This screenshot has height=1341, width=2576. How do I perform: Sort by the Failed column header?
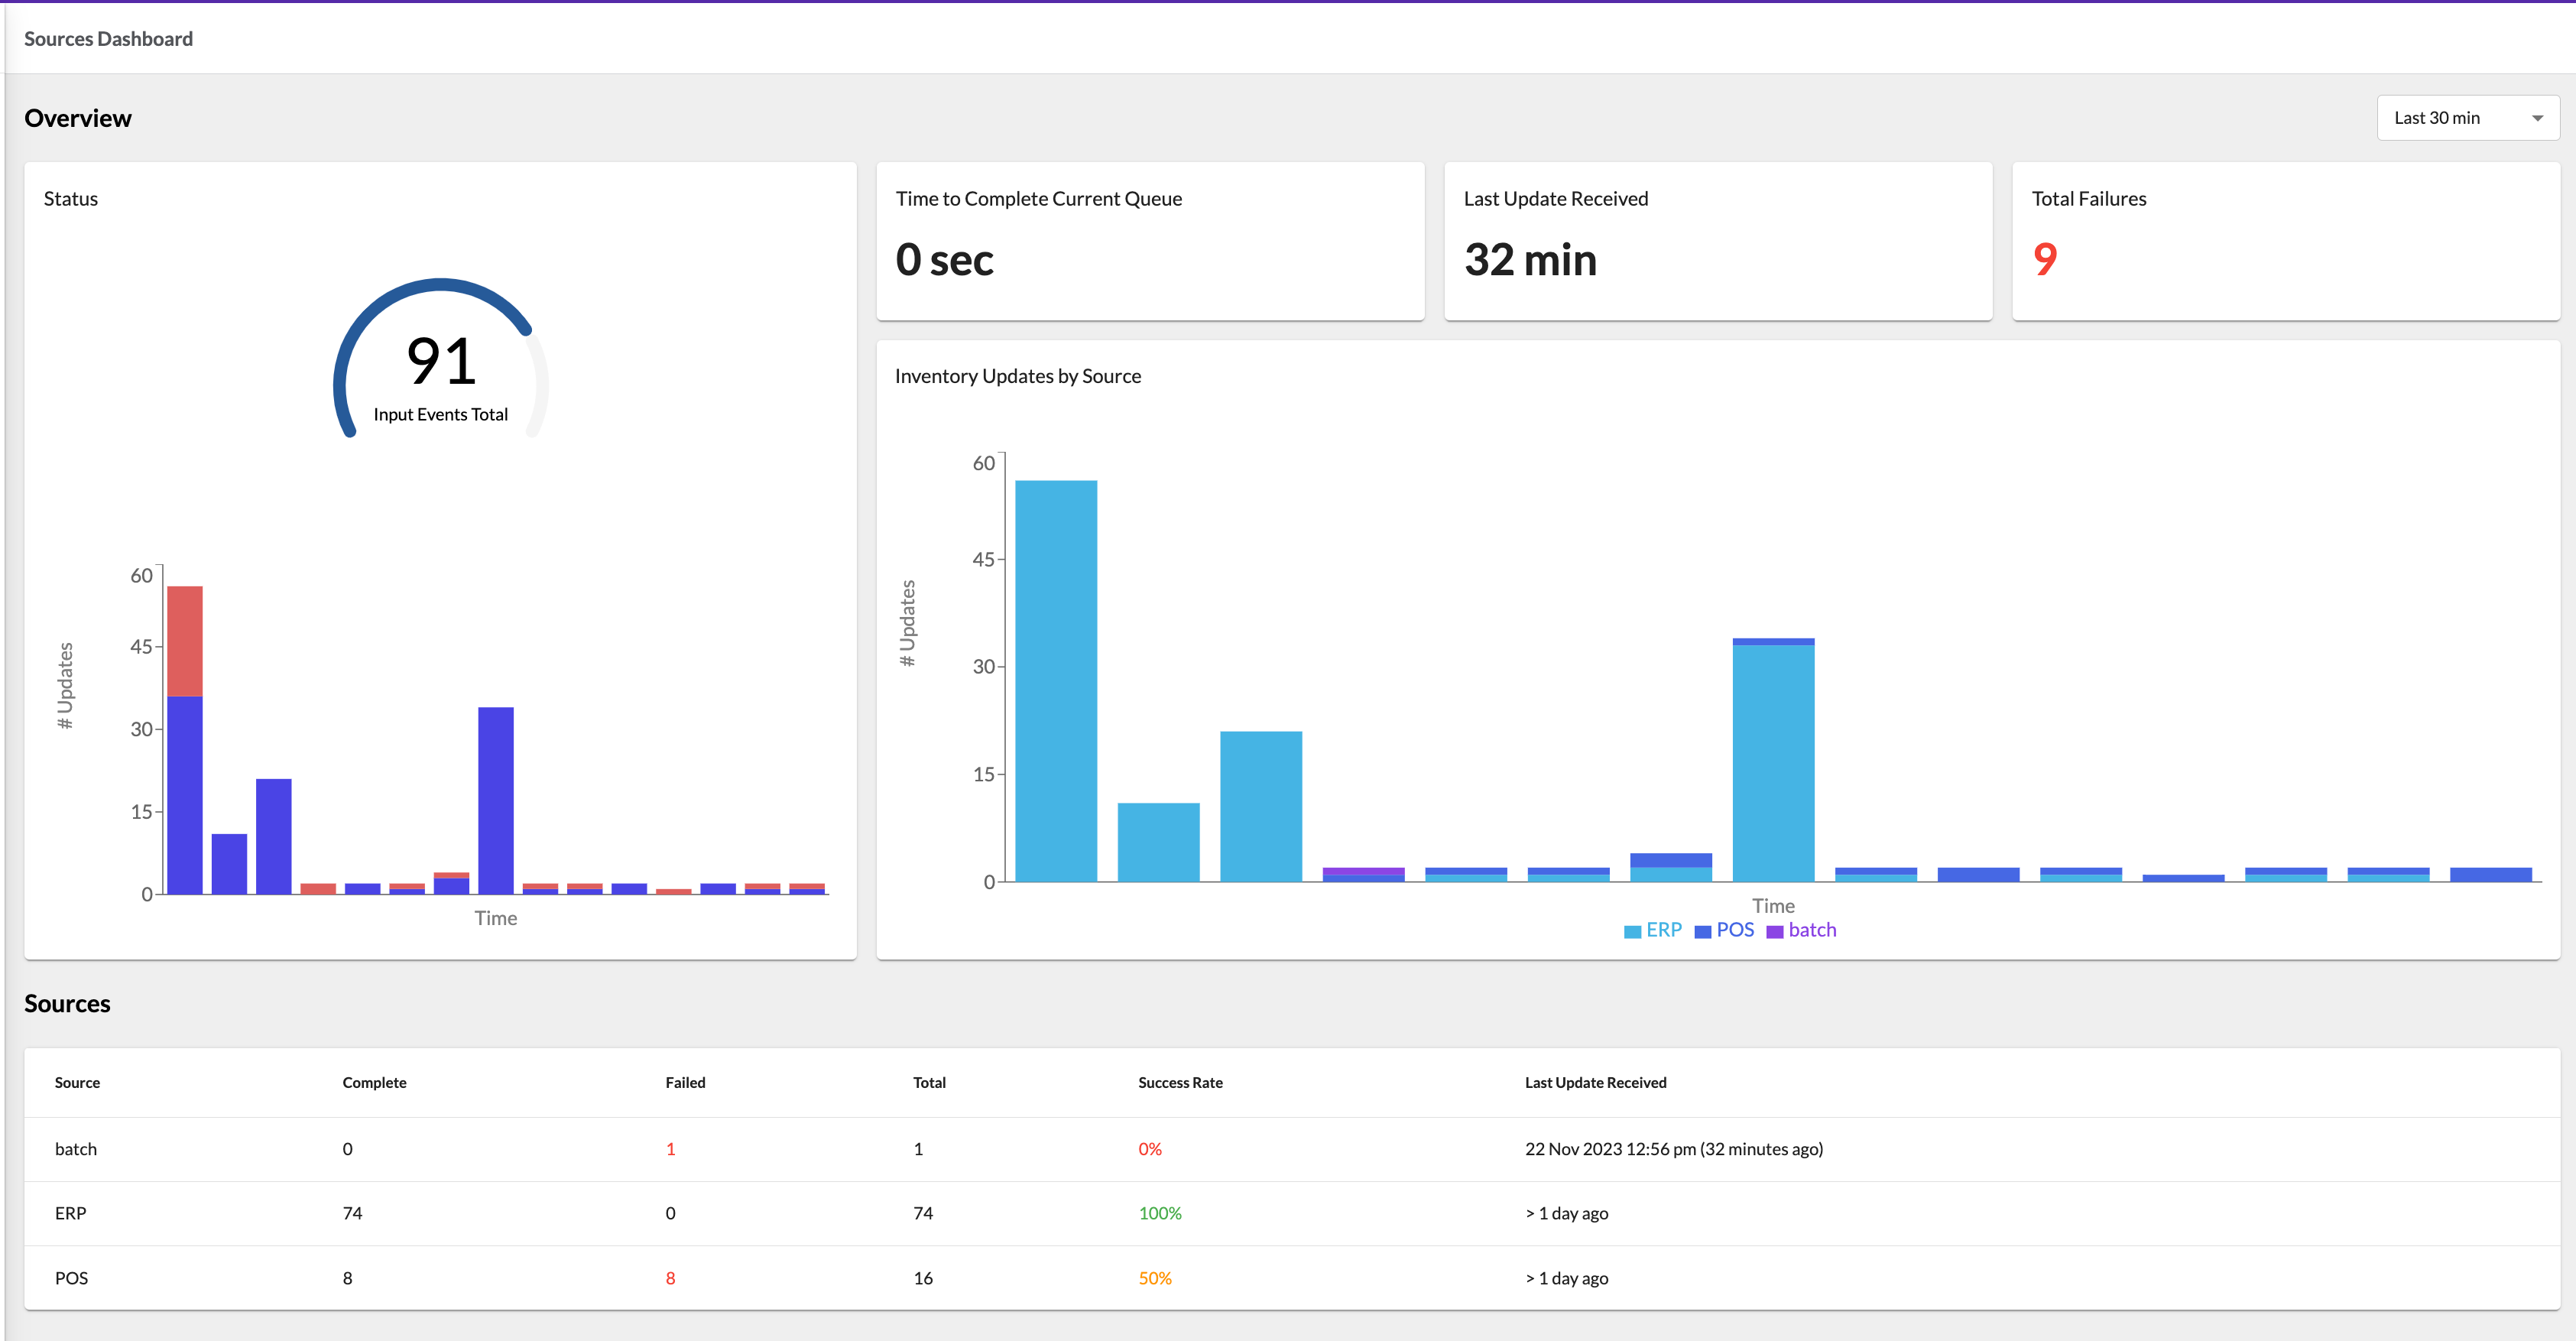685,1082
